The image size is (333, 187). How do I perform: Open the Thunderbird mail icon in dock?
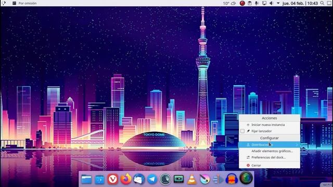click(x=139, y=179)
